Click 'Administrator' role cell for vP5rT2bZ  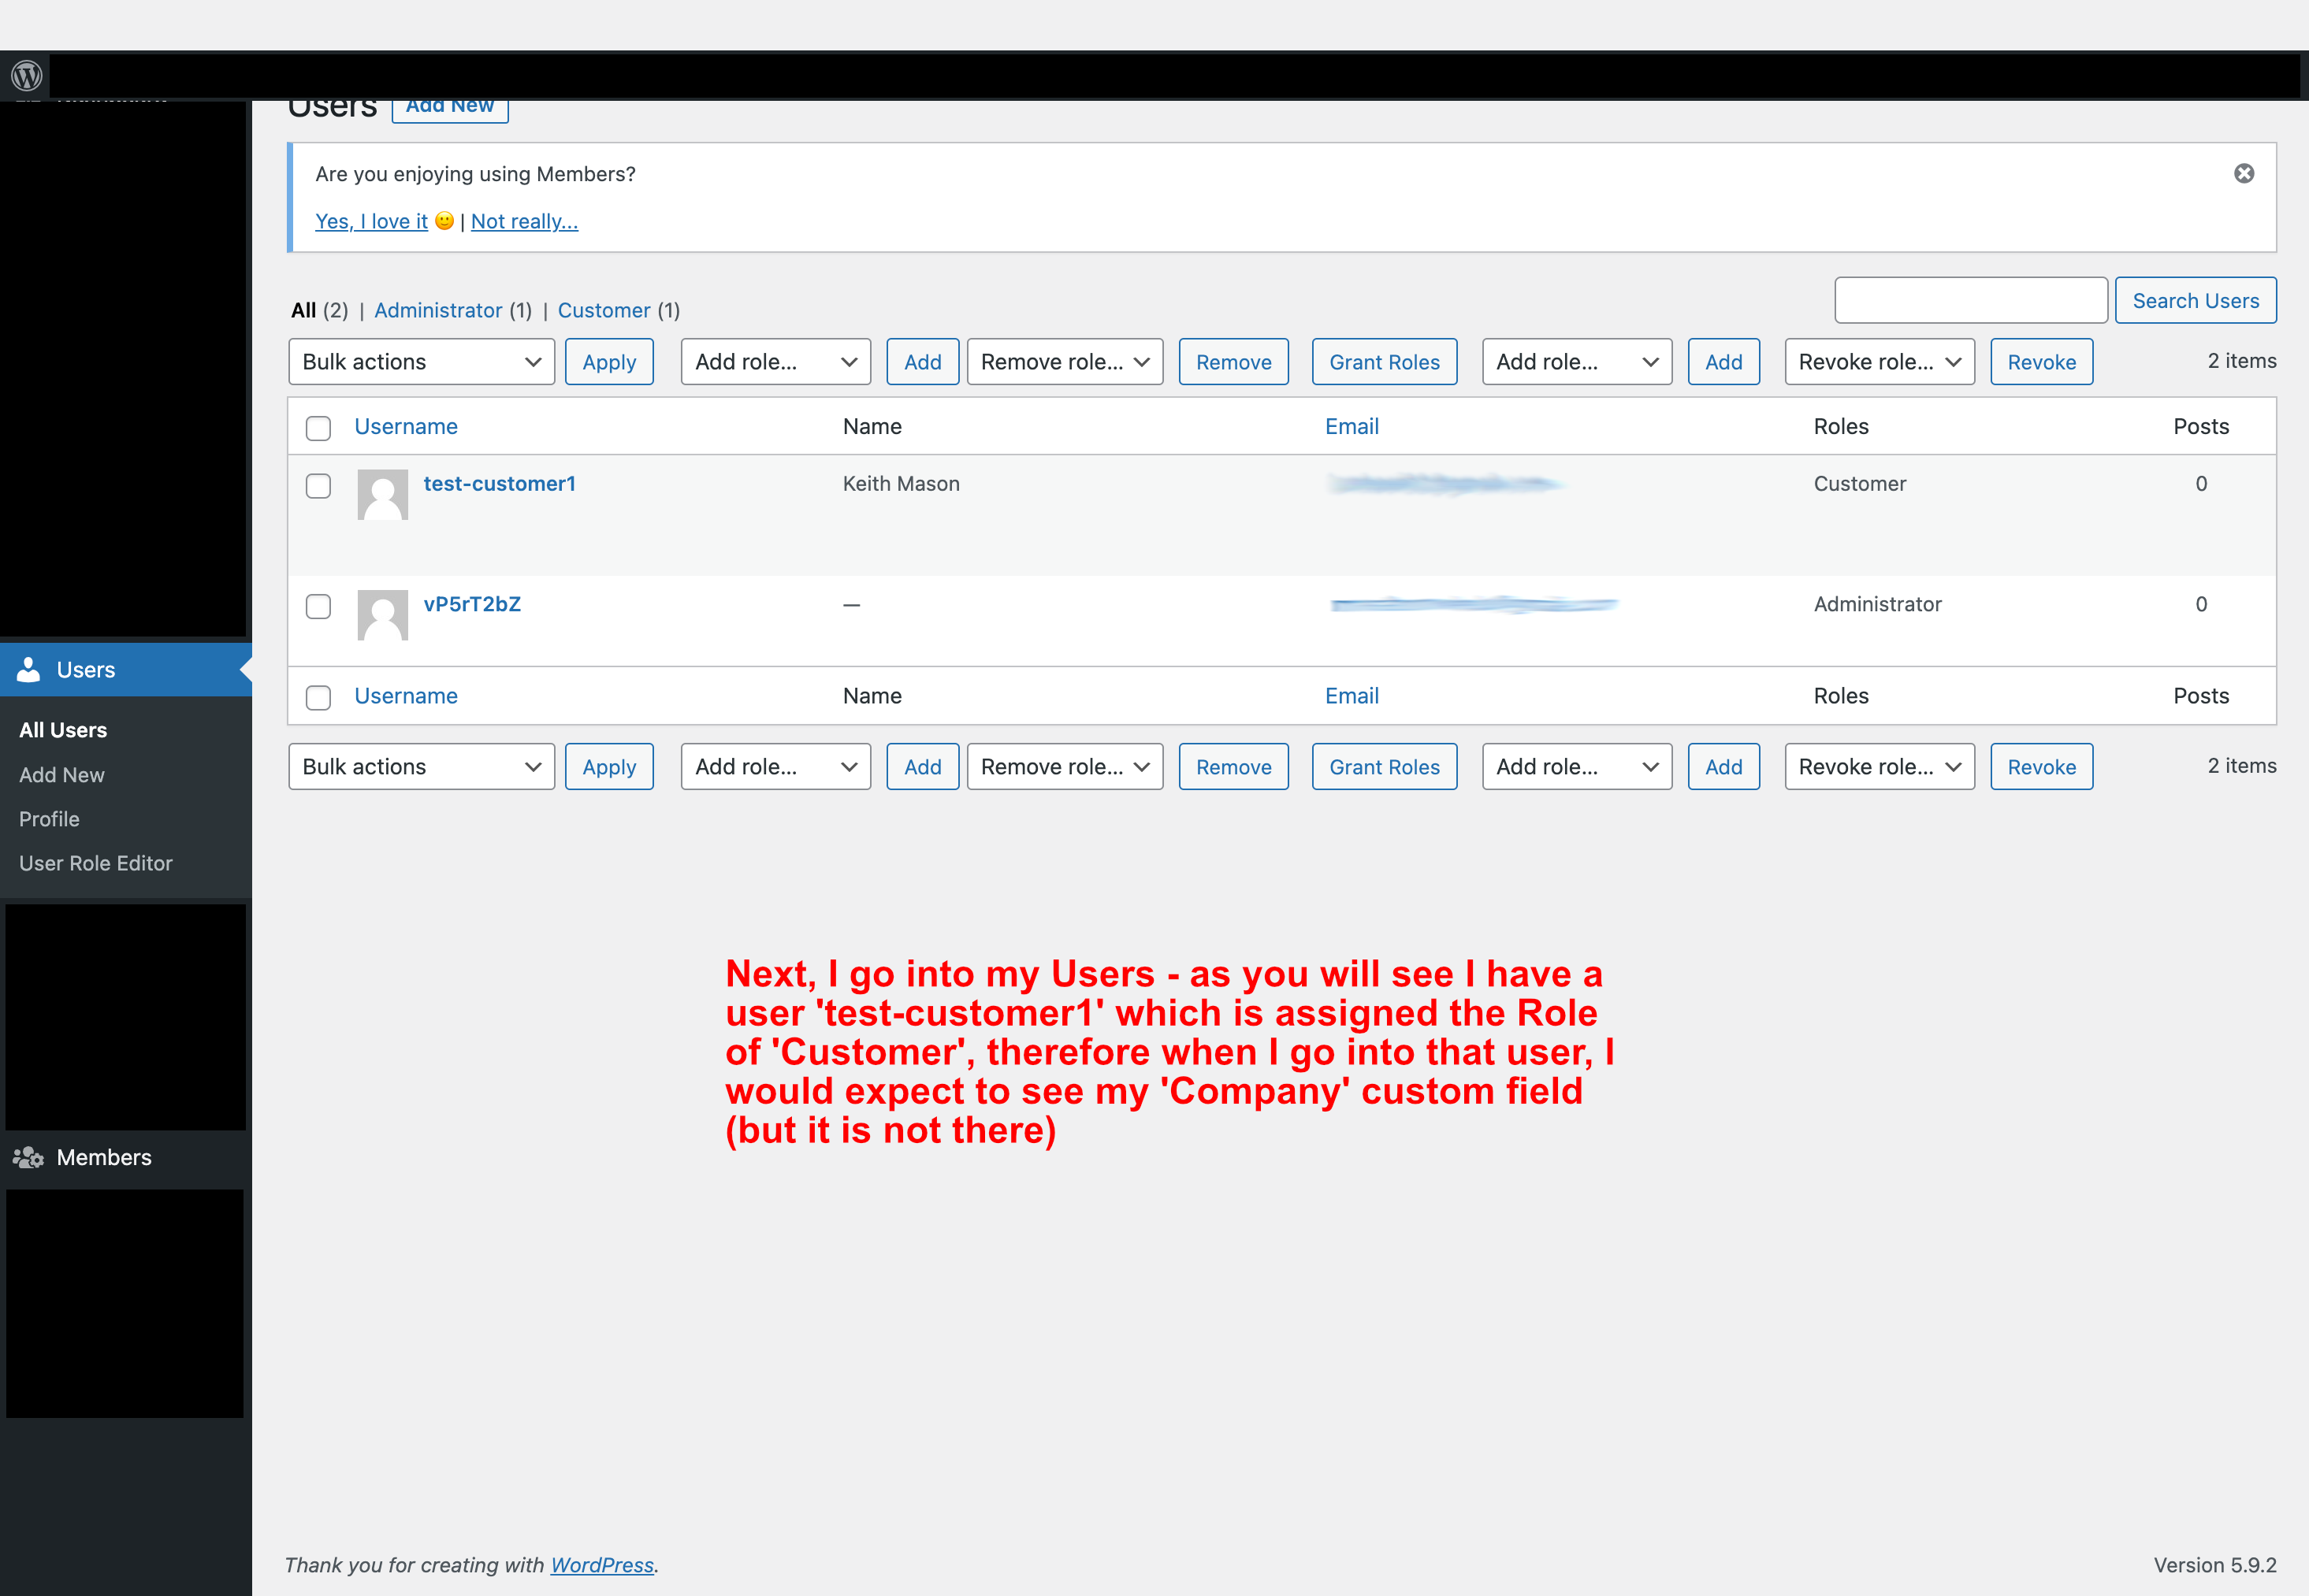point(1877,604)
